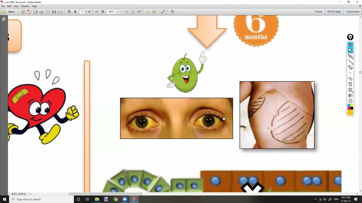This screenshot has height=203, width=362.
Task: Open the Edit menu
Action: (9, 6)
